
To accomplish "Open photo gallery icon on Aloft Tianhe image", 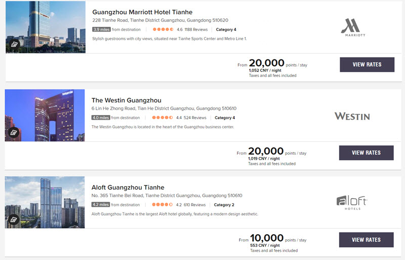I will pos(14,219).
